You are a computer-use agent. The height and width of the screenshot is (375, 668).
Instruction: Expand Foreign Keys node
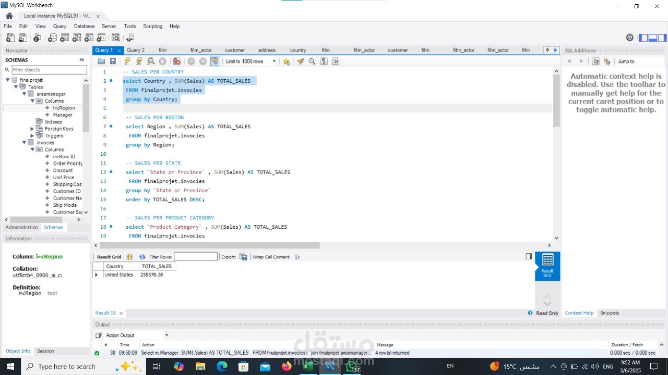click(32, 129)
